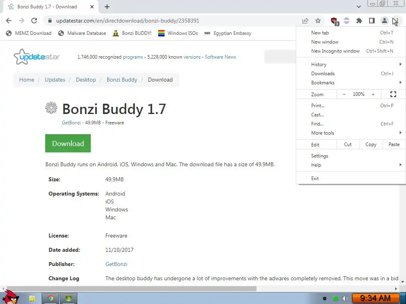
Task: Open a new tab with the plus button
Action: [107, 7]
